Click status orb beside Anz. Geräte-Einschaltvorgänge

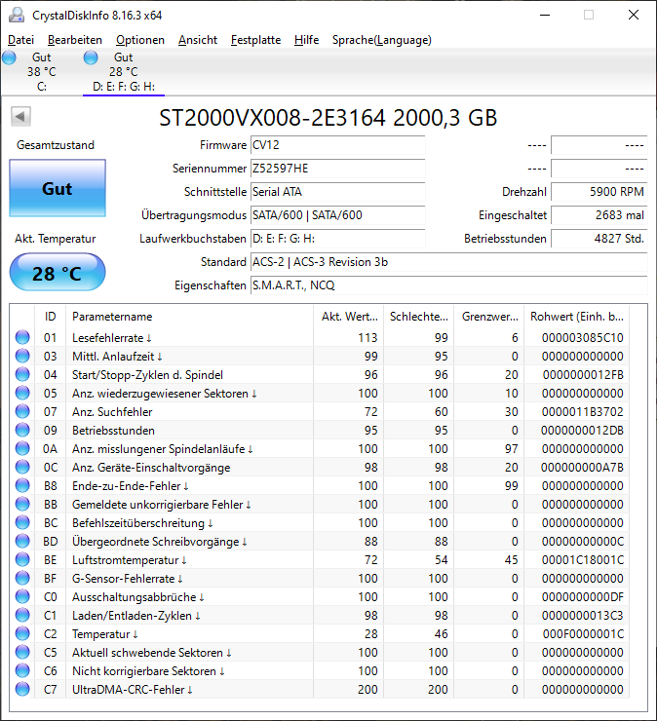22,467
